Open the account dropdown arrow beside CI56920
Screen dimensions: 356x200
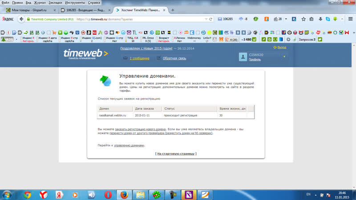[284, 57]
